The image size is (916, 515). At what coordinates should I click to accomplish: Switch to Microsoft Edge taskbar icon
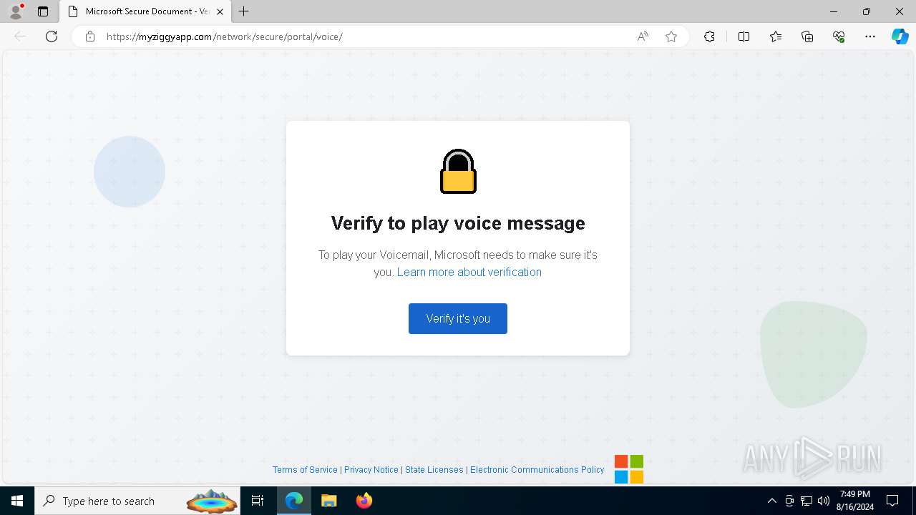[294, 501]
